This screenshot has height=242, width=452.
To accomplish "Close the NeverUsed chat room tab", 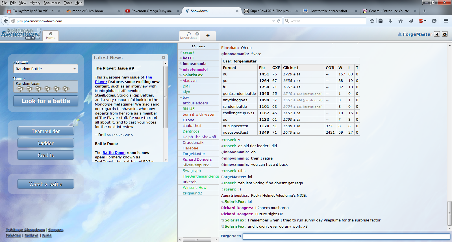I will tap(197, 34).
